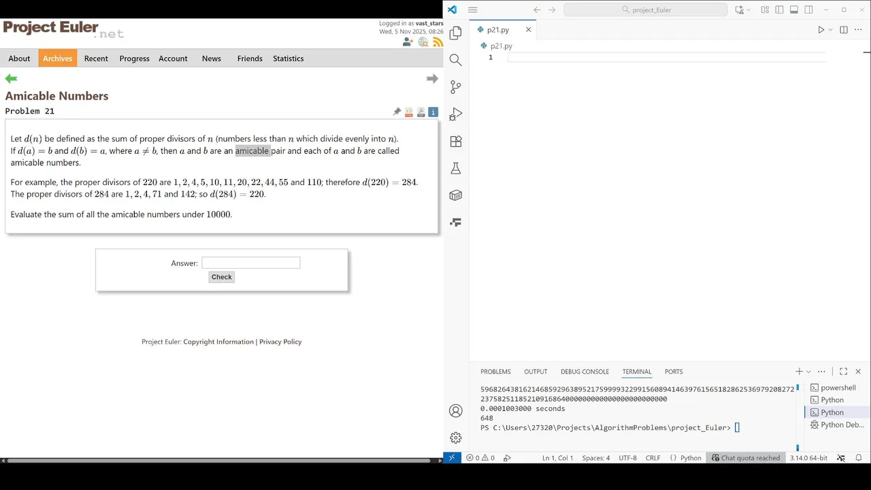Click the pushpin icon for Problem 21
This screenshot has width=871, height=490.
[x=397, y=112]
